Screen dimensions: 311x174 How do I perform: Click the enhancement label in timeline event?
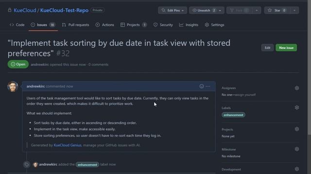87,164
